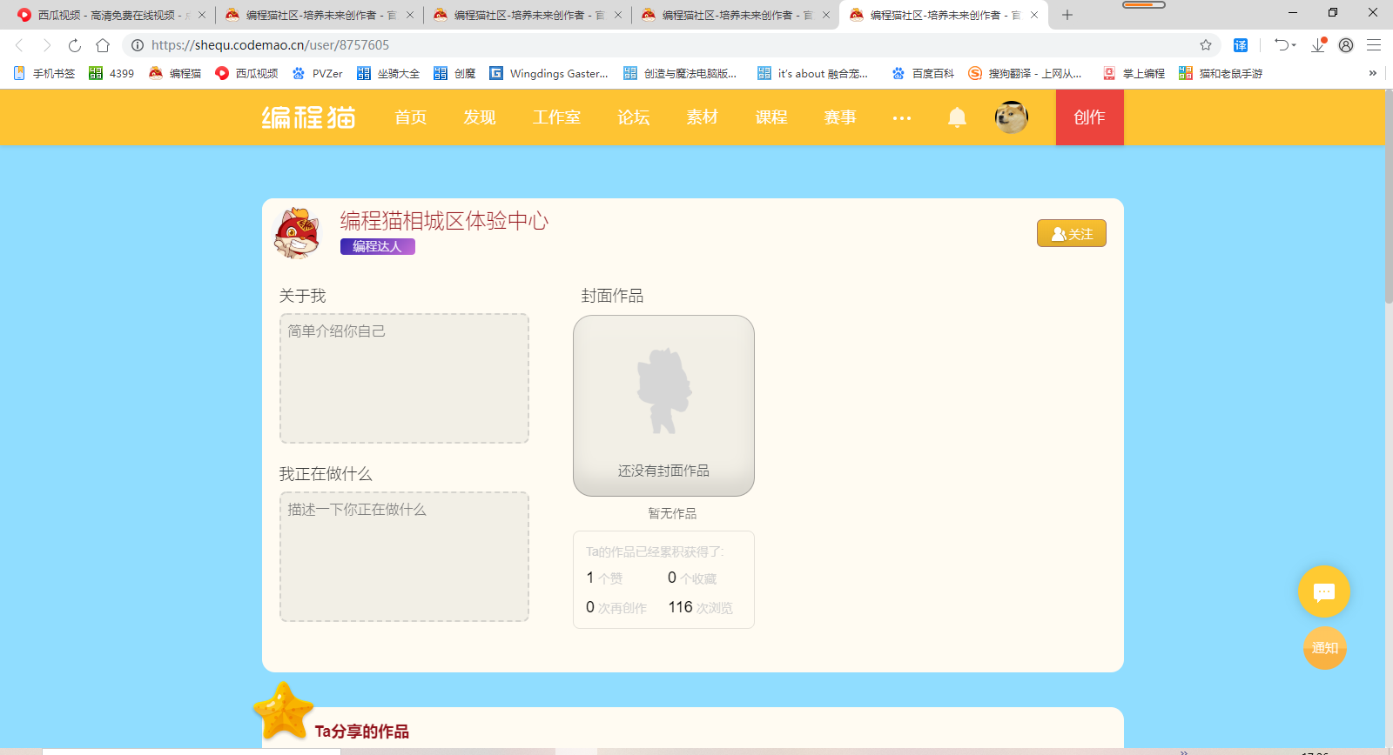The width and height of the screenshot is (1393, 755).
Task: Open the browser home page
Action: click(x=103, y=45)
